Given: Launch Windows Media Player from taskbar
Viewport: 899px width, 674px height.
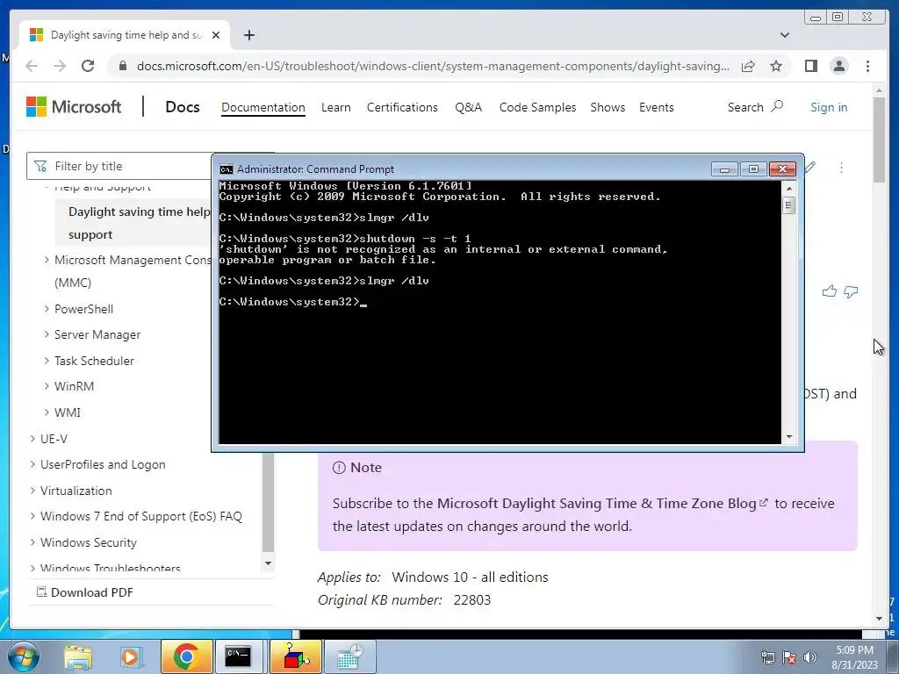Looking at the screenshot, I should tap(130, 656).
